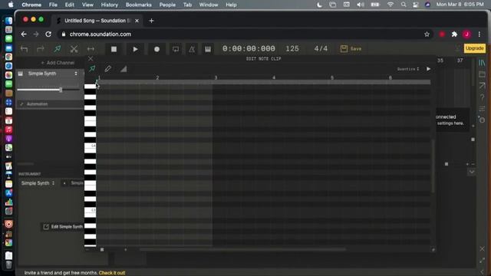Choose the horizontal stretch tool

(x=91, y=49)
